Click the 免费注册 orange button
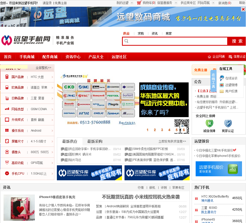 [x=201, y=70]
